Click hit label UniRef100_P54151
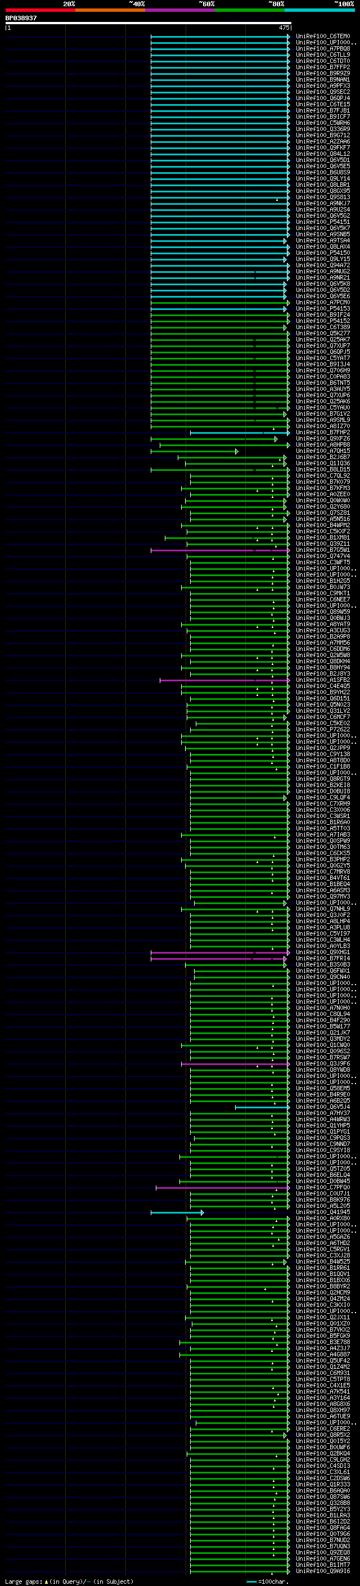Screen dimensions: 360x1586 click(x=322, y=222)
